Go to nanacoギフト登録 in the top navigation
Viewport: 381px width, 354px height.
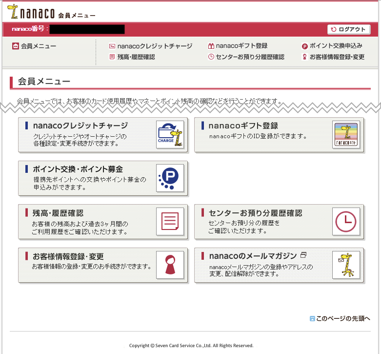pos(238,46)
